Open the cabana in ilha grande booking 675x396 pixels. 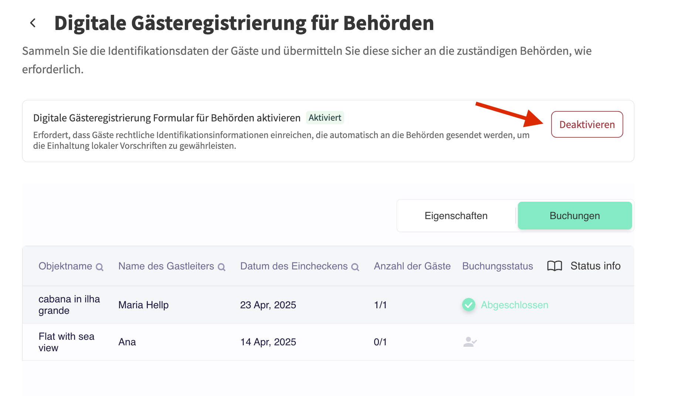click(x=69, y=305)
